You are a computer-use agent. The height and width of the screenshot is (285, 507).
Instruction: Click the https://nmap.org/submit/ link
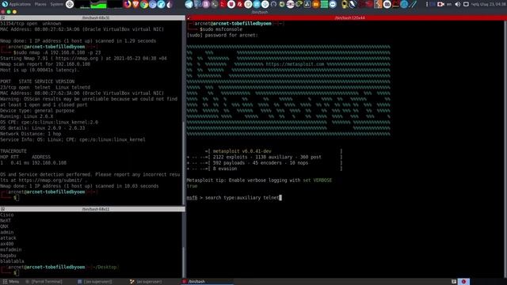50,180
